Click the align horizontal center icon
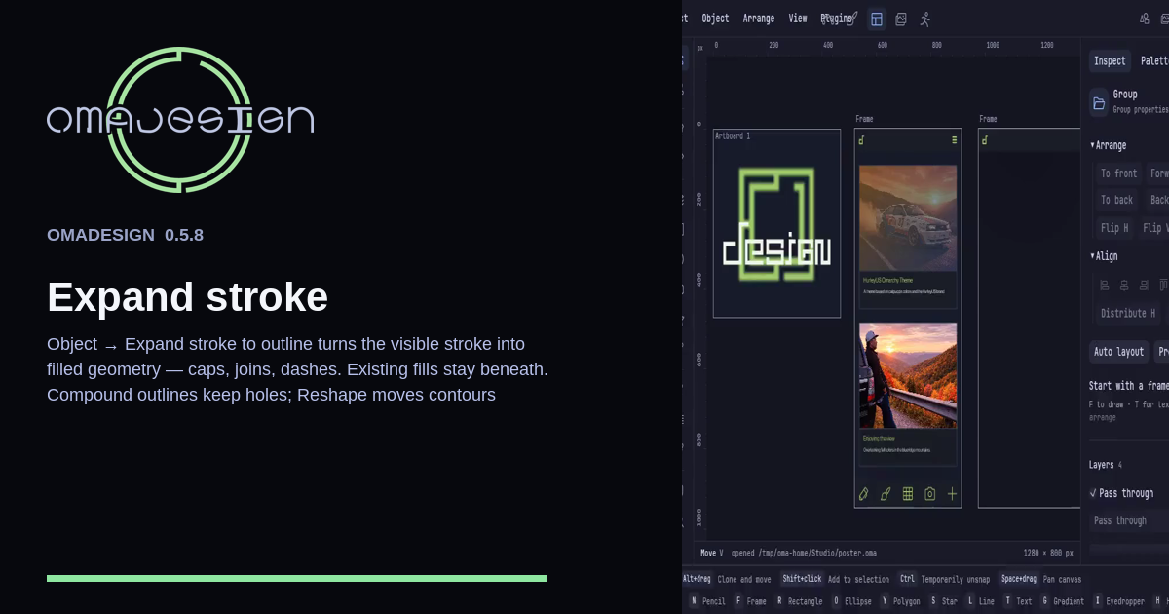This screenshot has width=1169, height=614. click(1124, 286)
